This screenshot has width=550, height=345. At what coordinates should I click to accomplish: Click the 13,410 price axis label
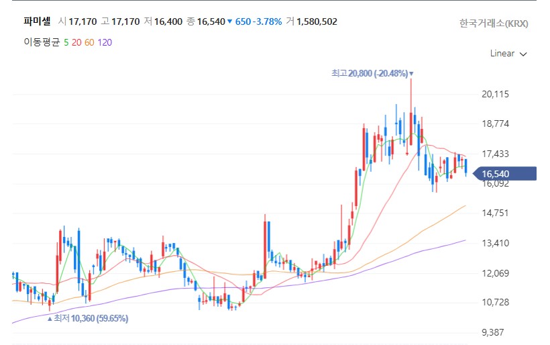coord(496,243)
